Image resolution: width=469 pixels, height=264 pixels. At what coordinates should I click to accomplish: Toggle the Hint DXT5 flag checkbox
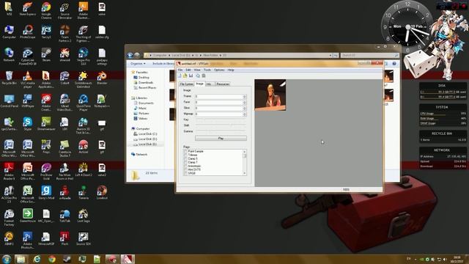click(185, 169)
